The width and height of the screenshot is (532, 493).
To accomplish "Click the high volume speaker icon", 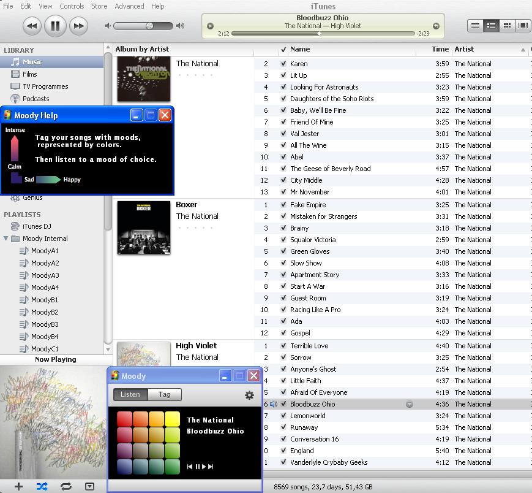I will pos(181,26).
